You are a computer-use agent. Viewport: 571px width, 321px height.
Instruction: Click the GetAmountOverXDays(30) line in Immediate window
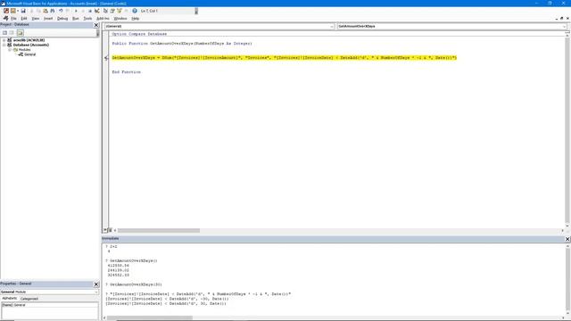click(x=134, y=284)
